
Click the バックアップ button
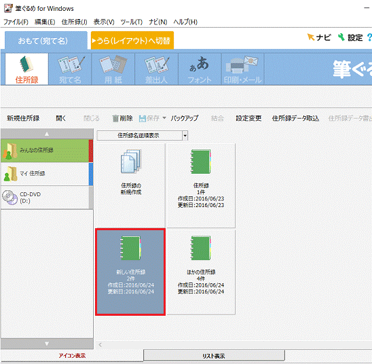pyautogui.click(x=185, y=118)
